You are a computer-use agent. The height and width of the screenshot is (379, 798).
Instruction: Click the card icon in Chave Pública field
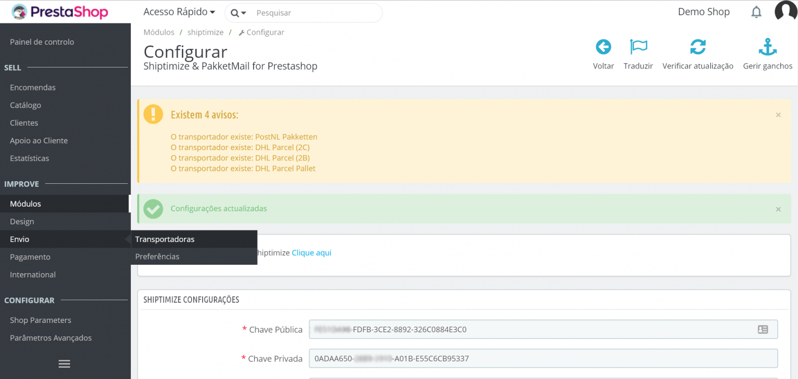pyautogui.click(x=763, y=329)
